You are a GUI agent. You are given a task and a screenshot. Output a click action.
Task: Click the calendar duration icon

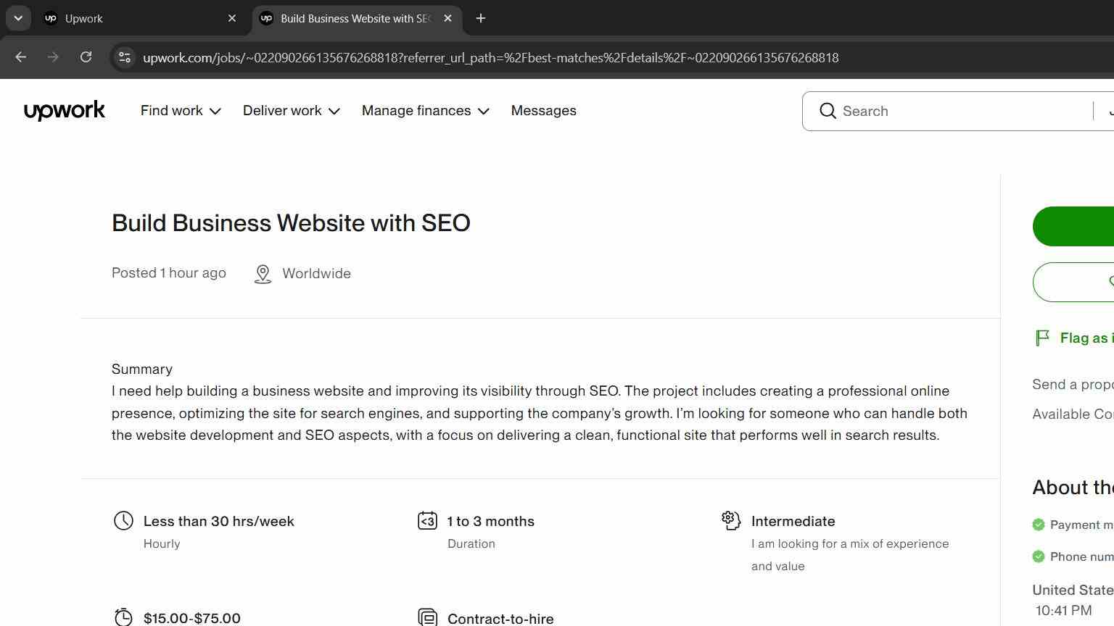click(x=427, y=521)
